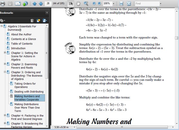This screenshot has width=179, height=130.
Task: Click the document vertical scrollbar thumb
Action: pos(177,38)
